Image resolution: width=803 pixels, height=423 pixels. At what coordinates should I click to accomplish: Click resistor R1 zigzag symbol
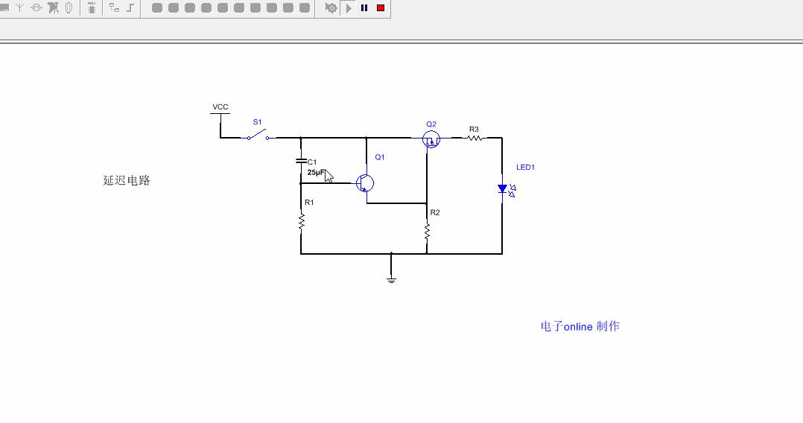click(301, 222)
